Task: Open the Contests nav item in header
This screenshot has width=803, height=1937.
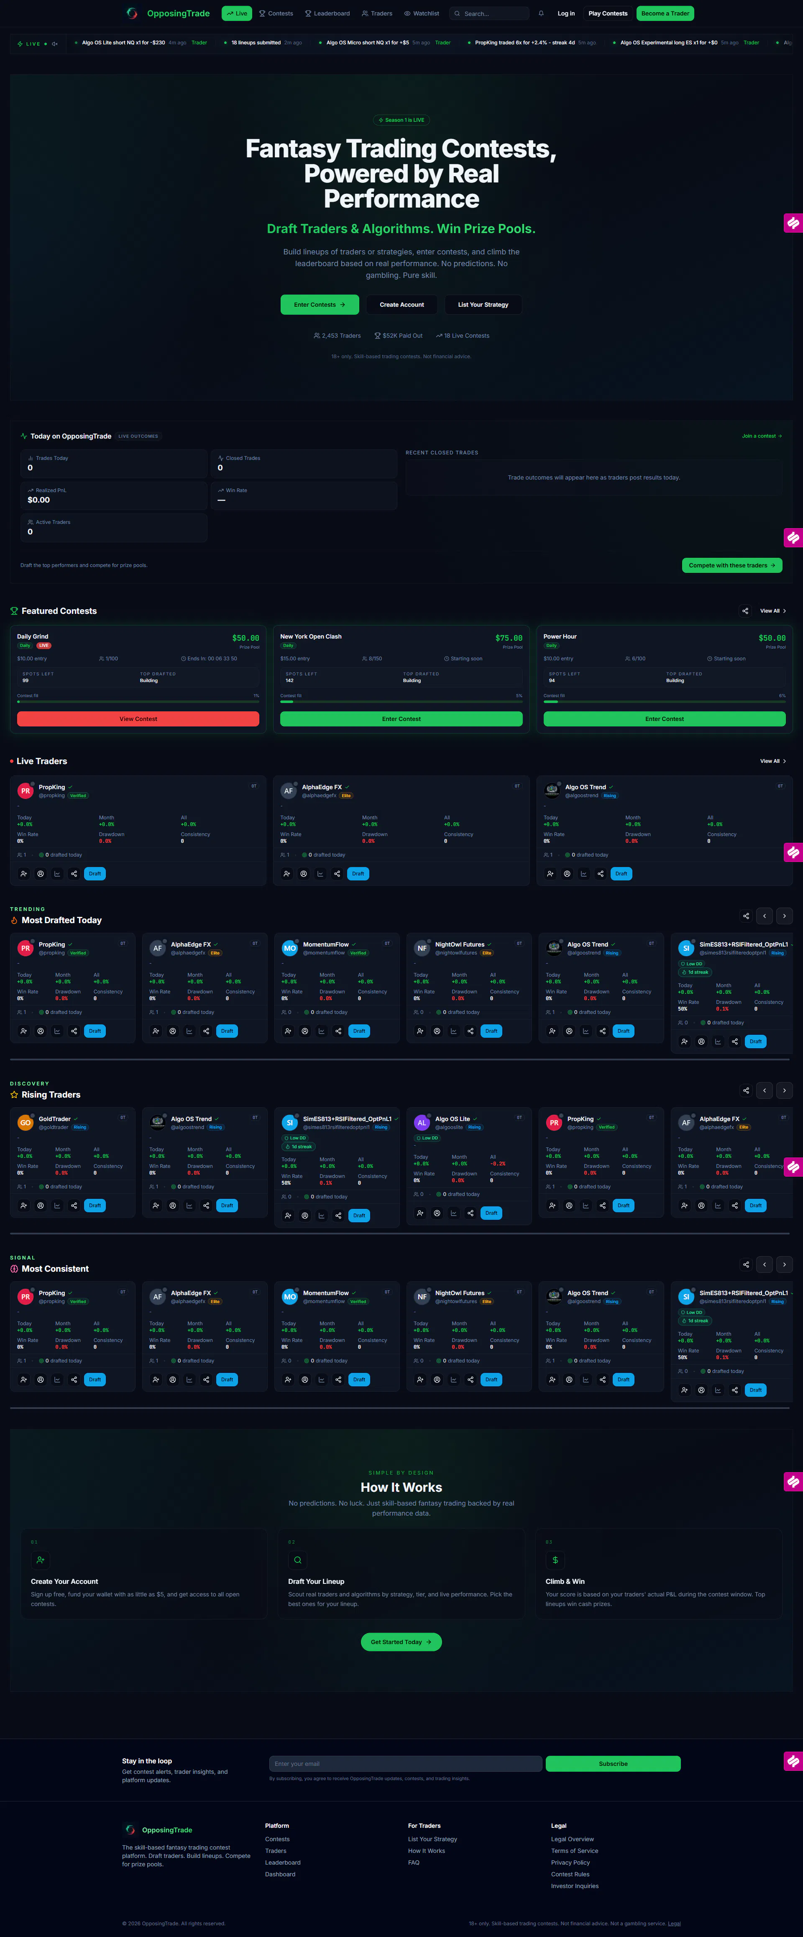Action: [276, 13]
